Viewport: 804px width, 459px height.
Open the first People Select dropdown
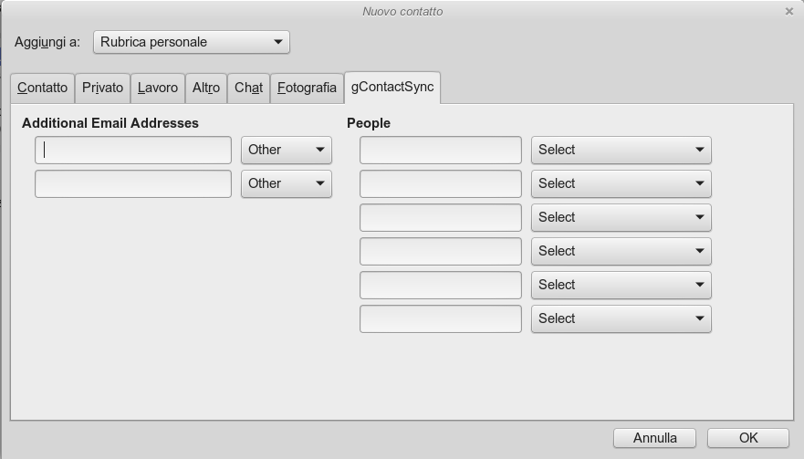621,150
